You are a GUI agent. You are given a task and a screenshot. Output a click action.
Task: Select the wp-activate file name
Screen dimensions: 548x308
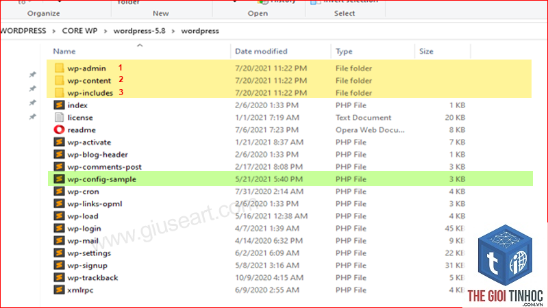coord(89,142)
